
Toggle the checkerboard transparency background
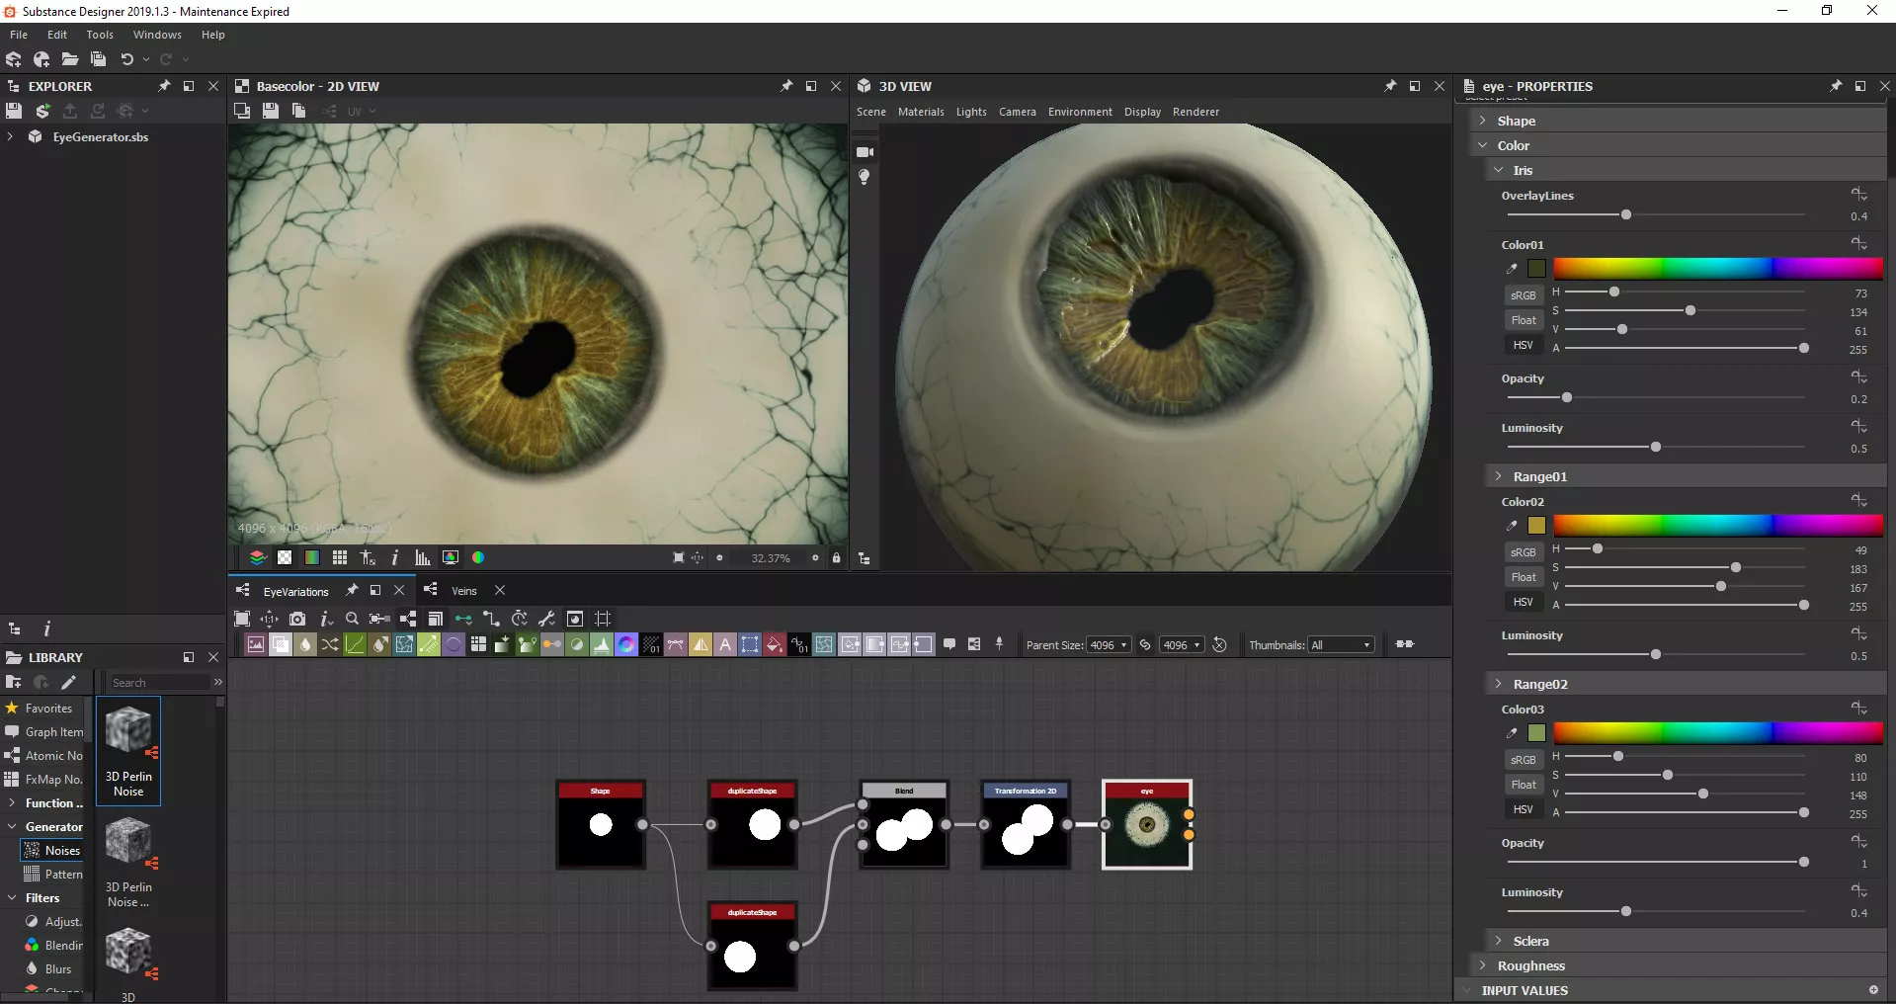(x=285, y=558)
